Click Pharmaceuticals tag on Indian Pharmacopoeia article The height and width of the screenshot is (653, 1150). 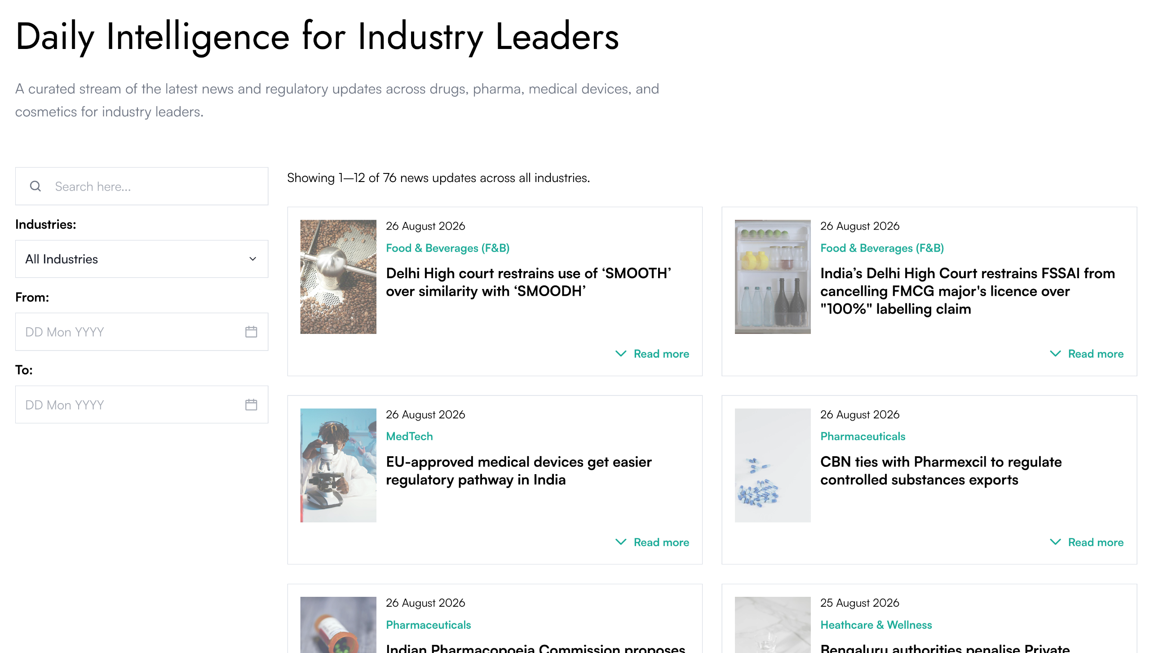pyautogui.click(x=429, y=625)
